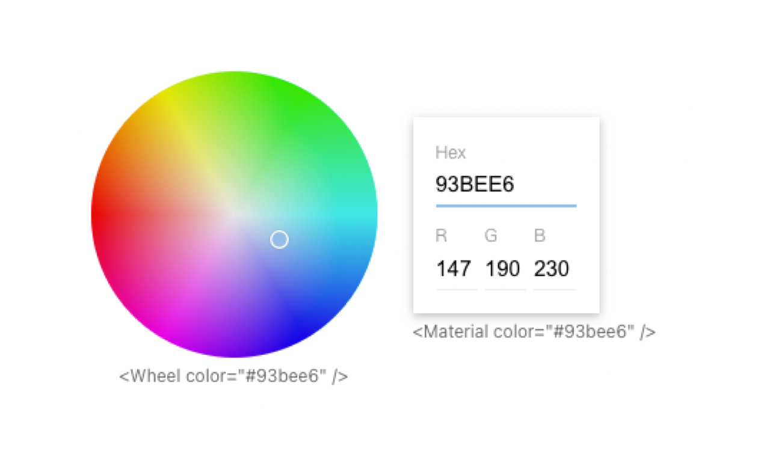Select the R value field showing 147
Viewport: 764px width, 457px height.
coord(454,269)
